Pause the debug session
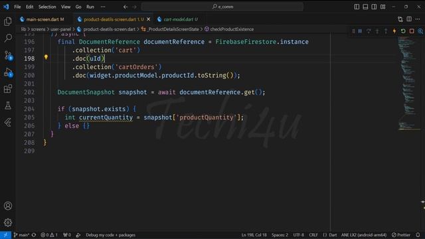The image size is (425, 239). (x=360, y=31)
